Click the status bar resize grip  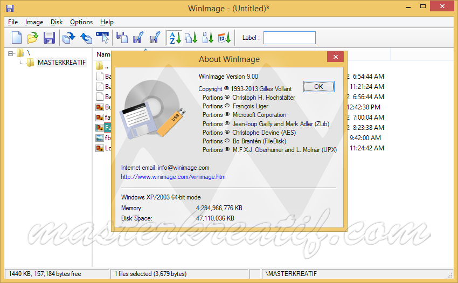[x=450, y=275]
